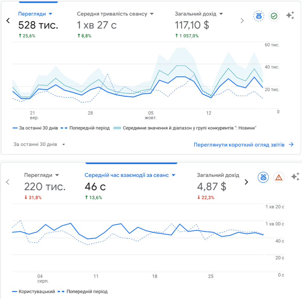This screenshot has width=302, height=299.
Task: Click the previous arrow in top card
Action: [x=8, y=21]
